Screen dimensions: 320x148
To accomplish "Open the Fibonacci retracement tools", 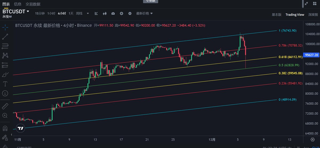I will pyautogui.click(x=5, y=46).
